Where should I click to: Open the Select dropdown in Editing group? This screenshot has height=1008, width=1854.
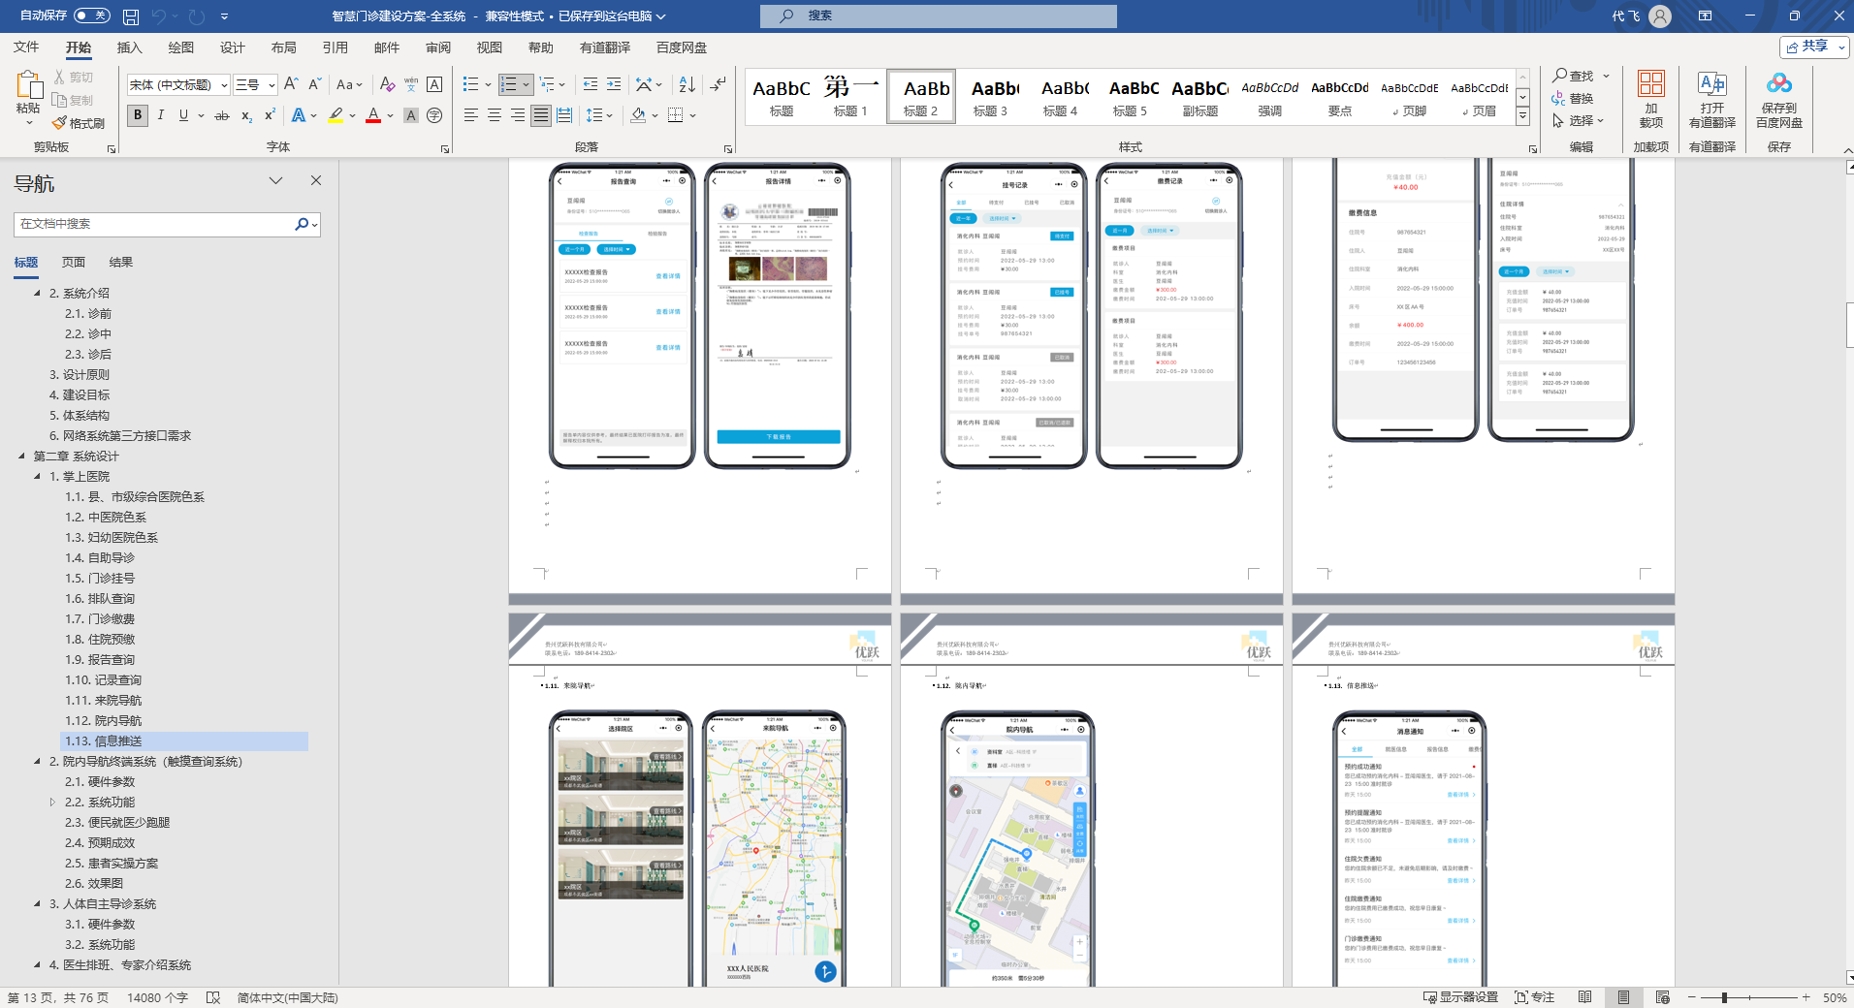(x=1579, y=121)
